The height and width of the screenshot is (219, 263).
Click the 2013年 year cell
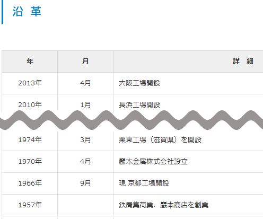(x=30, y=83)
